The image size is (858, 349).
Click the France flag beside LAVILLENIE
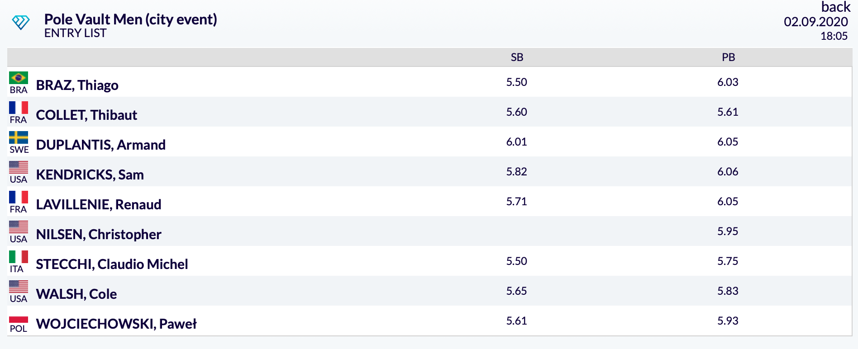click(19, 197)
